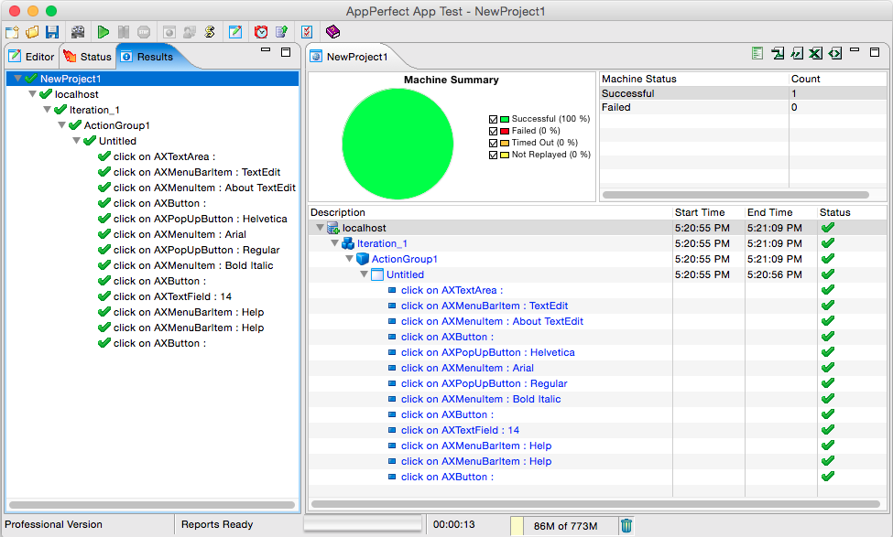Open Iteration_1 link in Description table
This screenshot has width=893, height=537.
[382, 243]
